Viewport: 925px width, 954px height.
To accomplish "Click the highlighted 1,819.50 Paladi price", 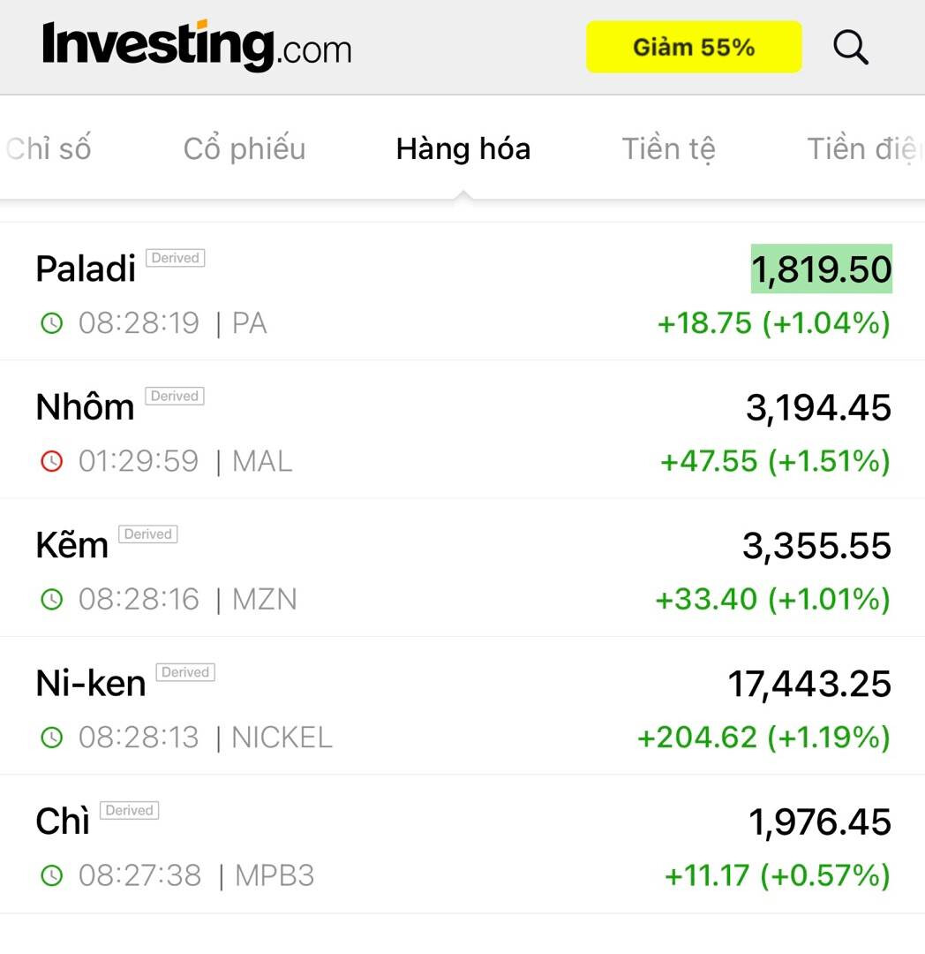I will point(821,269).
